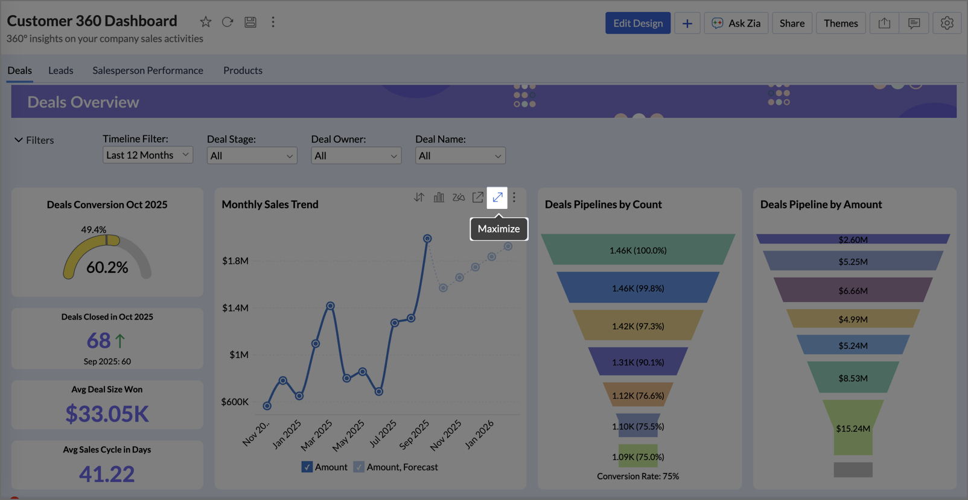Change chart type using bar chart icon
The width and height of the screenshot is (968, 500).
[x=439, y=197]
